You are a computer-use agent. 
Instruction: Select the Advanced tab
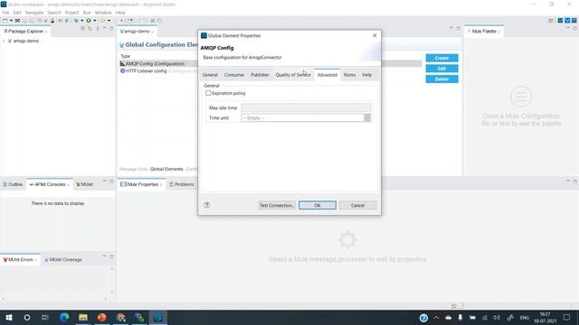coord(327,75)
